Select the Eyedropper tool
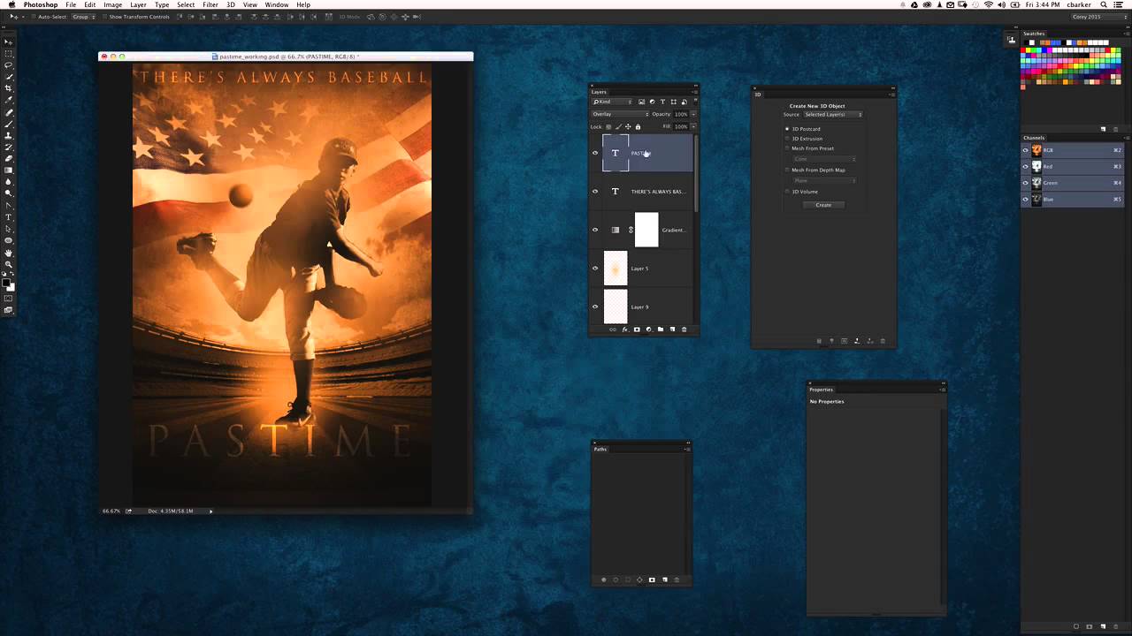This screenshot has width=1132, height=636. 8,100
